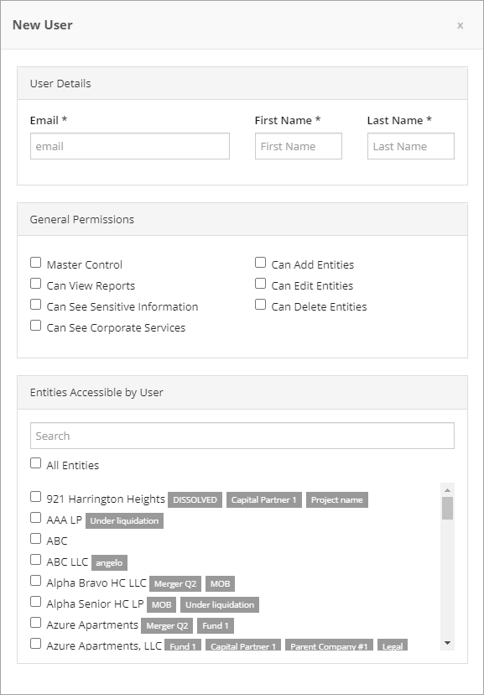Screen dimensions: 484x695
Task: Tick the Azure Apartments checkbox
Action: click(36, 623)
